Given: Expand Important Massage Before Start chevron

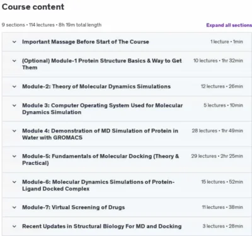Looking at the screenshot, I should pyautogui.click(x=14, y=42).
